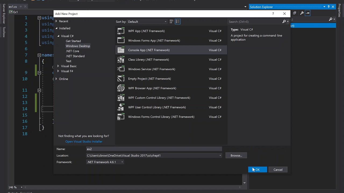Pin the Solution Explorer panel
This screenshot has width=344, height=193.
click(x=328, y=7)
